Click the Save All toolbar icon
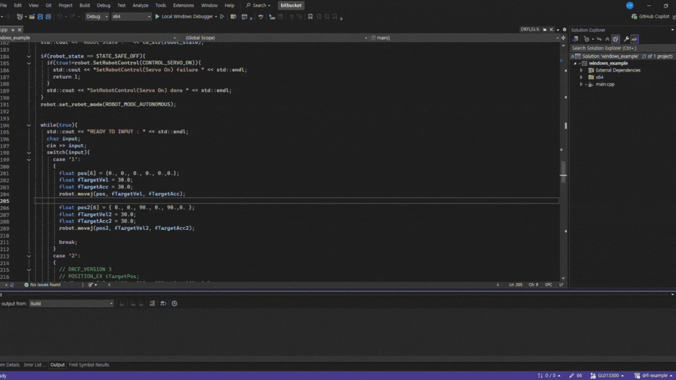This screenshot has width=676, height=380. pyautogui.click(x=48, y=16)
